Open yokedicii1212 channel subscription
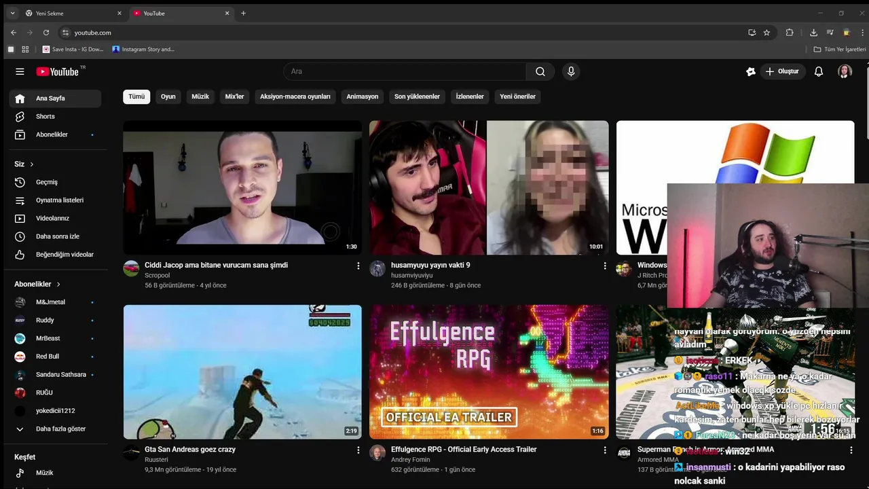The width and height of the screenshot is (869, 489). click(x=55, y=411)
